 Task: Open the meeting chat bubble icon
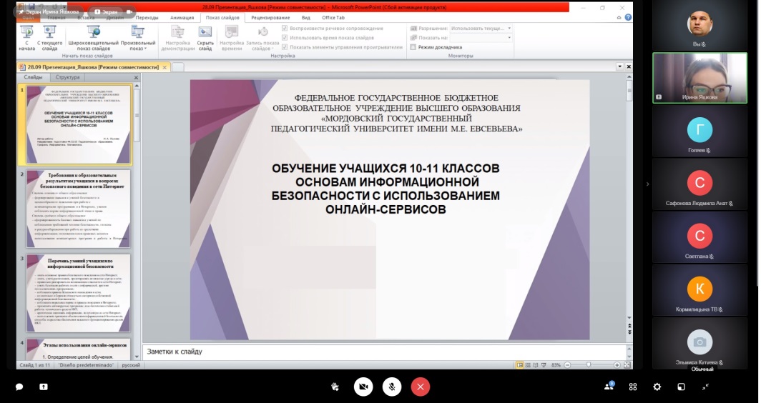coord(19,387)
